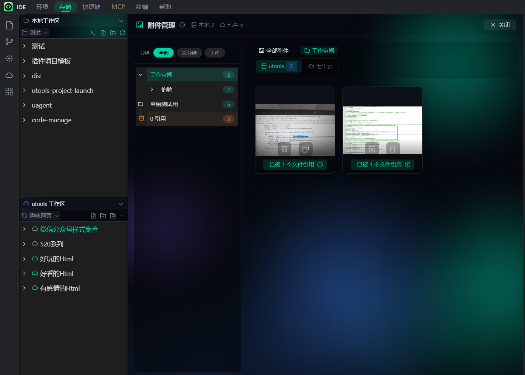
Task: Click the trash icon for 0 引用 group
Action: 142,118
